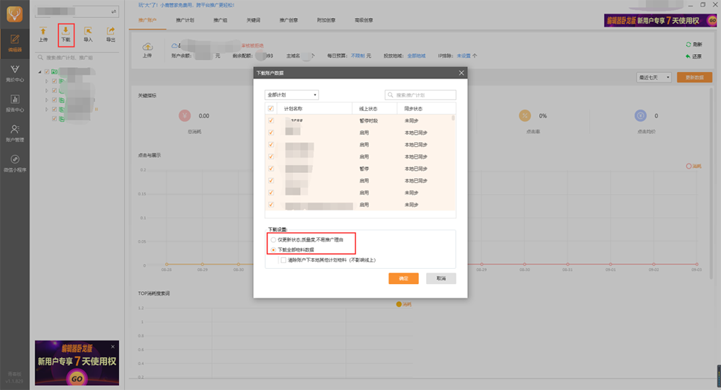Switch to the 高级创意 tab
This screenshot has width=721, height=390.
(363, 20)
